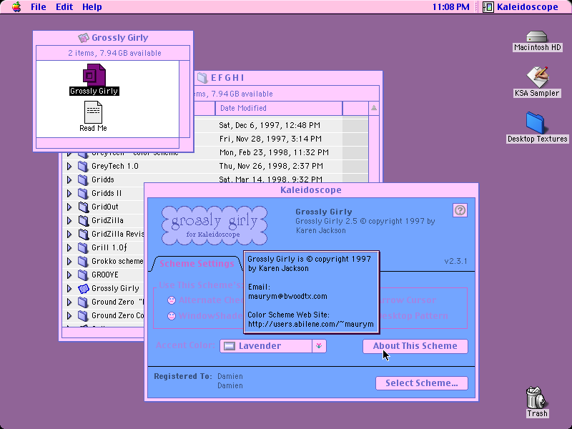Select the Read Me document icon

tap(93, 112)
